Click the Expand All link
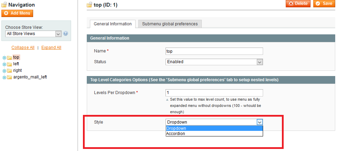This screenshot has height=151, width=338. click(x=51, y=48)
